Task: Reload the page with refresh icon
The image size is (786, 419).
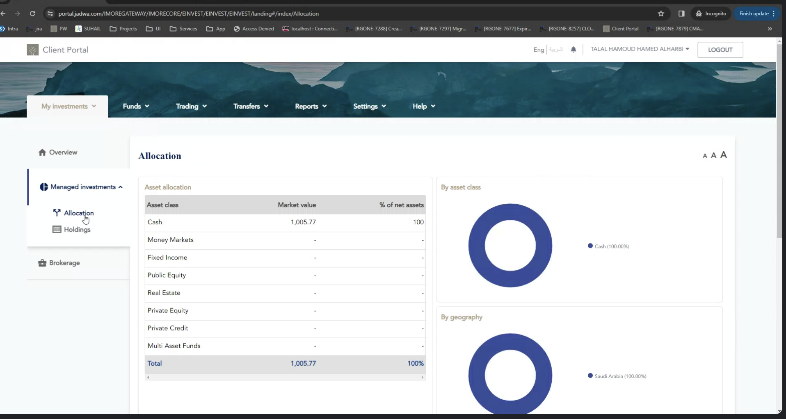Action: 32,14
